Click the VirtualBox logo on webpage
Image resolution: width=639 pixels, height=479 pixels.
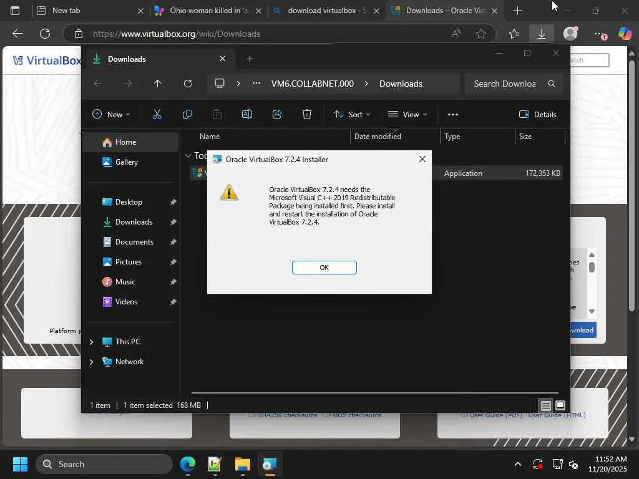click(x=47, y=60)
